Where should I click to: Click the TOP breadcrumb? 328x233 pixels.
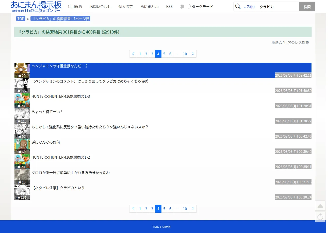pyautogui.click(x=21, y=19)
